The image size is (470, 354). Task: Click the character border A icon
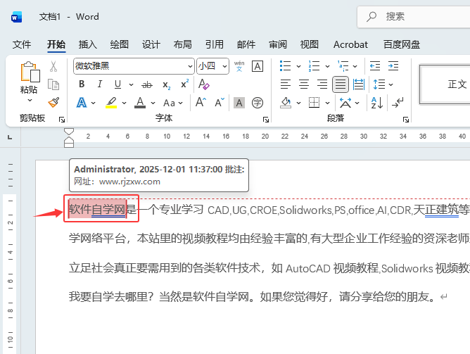pyautogui.click(x=258, y=66)
